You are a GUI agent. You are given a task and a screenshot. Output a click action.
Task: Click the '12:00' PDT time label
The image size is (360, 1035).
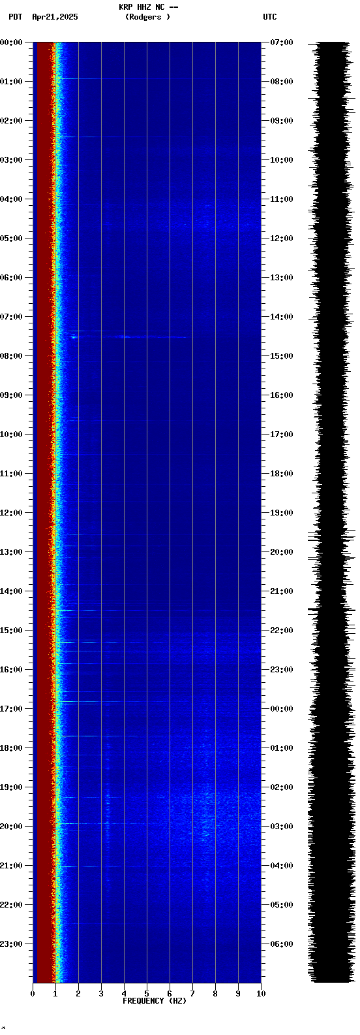coord(11,513)
